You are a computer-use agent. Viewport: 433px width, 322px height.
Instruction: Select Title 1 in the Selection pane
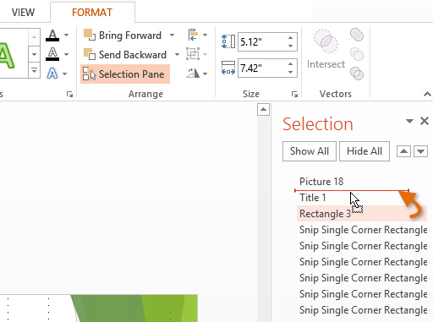click(x=362, y=198)
